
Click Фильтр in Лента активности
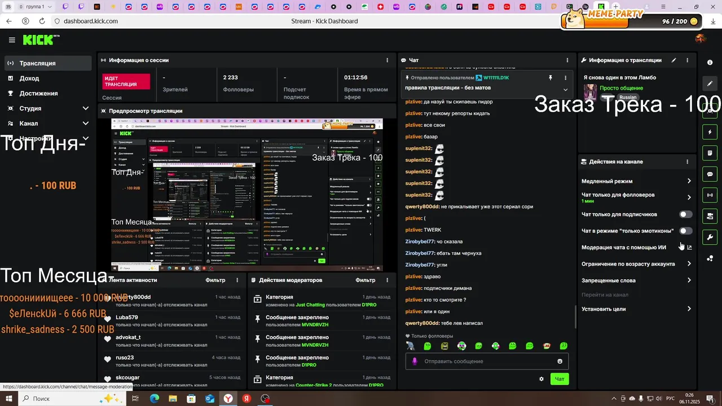coord(215,280)
